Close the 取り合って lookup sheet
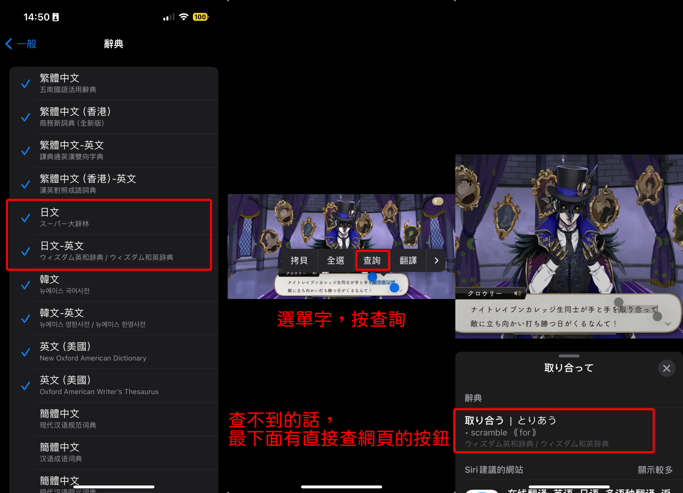Screen dimensions: 683x493 (666, 368)
